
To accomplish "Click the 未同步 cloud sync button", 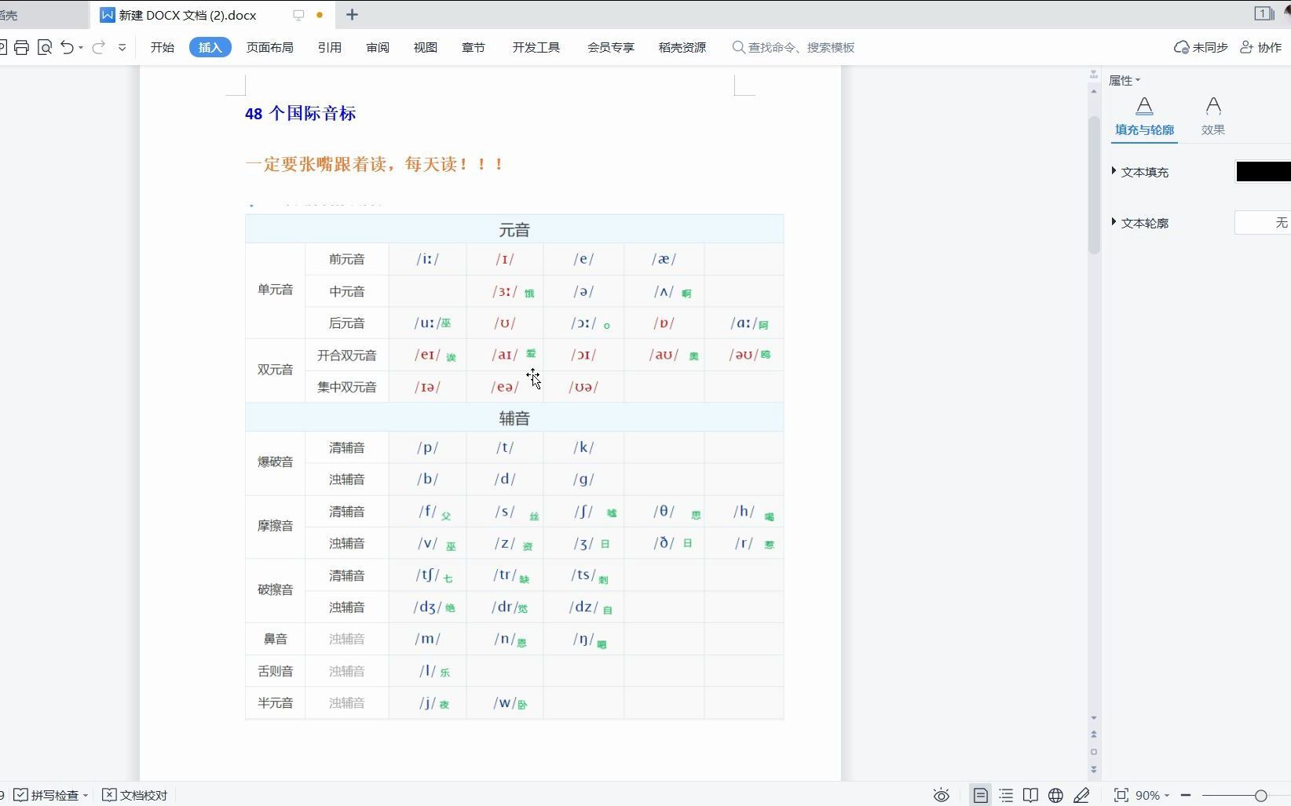I will 1201,47.
